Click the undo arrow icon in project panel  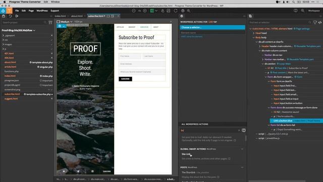point(10,16)
